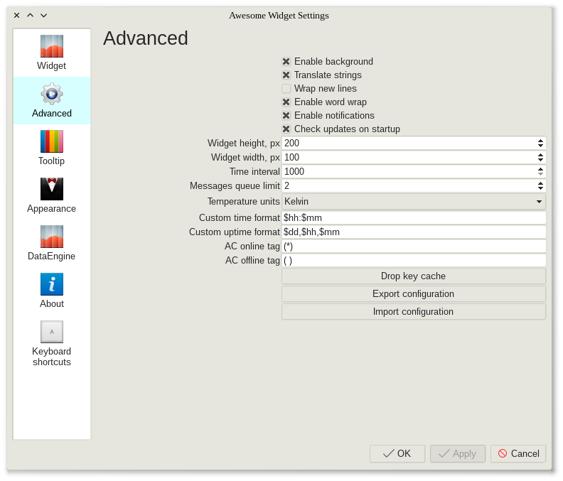Enable the Wrap new lines checkbox
Image resolution: width=563 pixels, height=481 pixels.
pos(286,89)
